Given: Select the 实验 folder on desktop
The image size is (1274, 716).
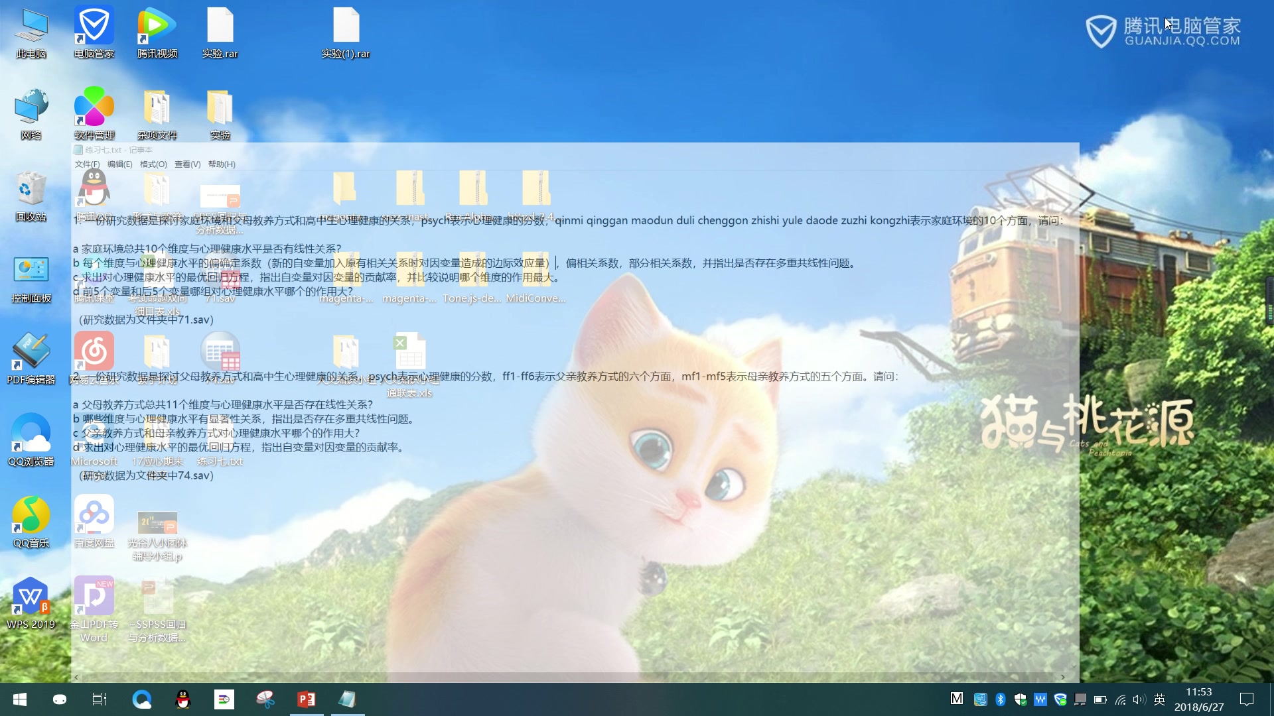Looking at the screenshot, I should click(x=220, y=115).
